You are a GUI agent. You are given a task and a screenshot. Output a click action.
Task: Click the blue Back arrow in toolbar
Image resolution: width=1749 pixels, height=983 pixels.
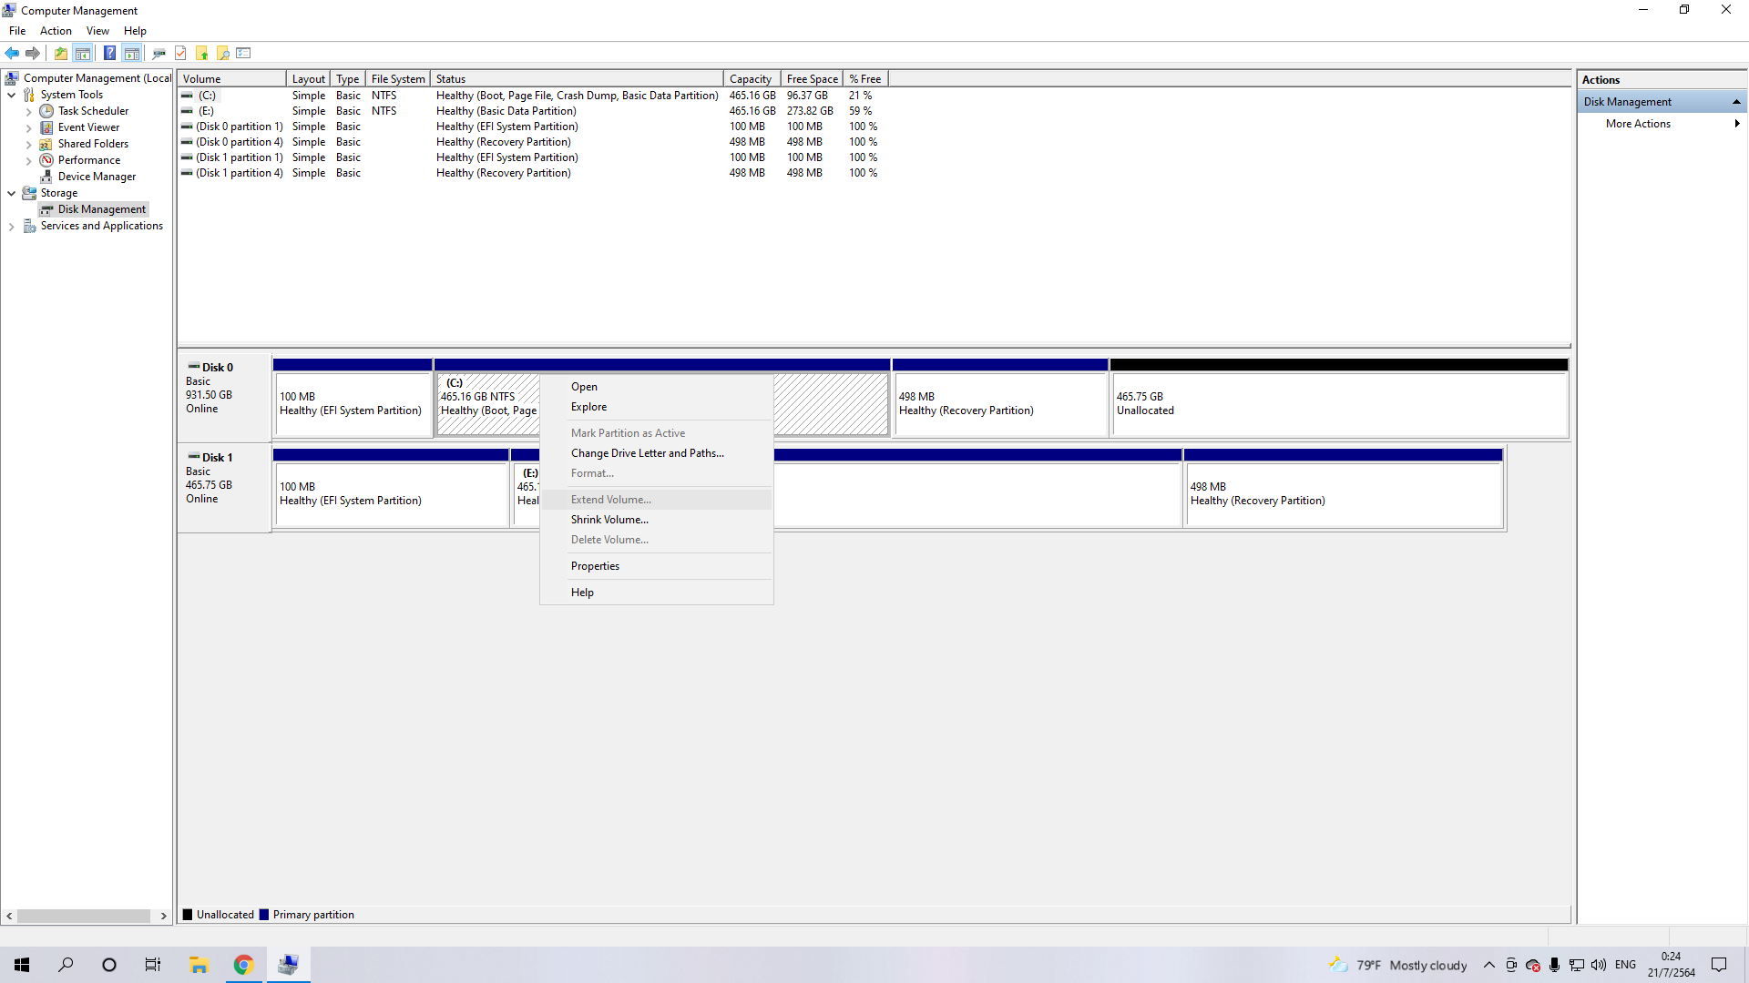point(12,53)
